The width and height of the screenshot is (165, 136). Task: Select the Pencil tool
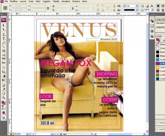(3, 43)
